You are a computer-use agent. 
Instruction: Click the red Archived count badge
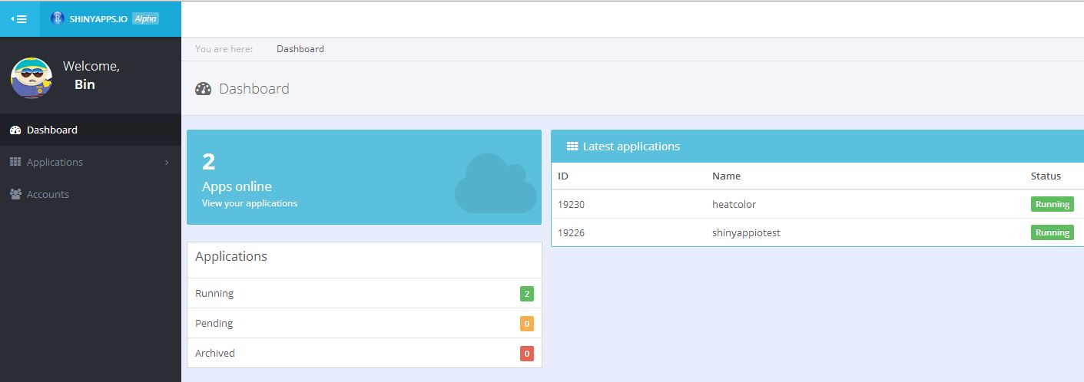[526, 354]
